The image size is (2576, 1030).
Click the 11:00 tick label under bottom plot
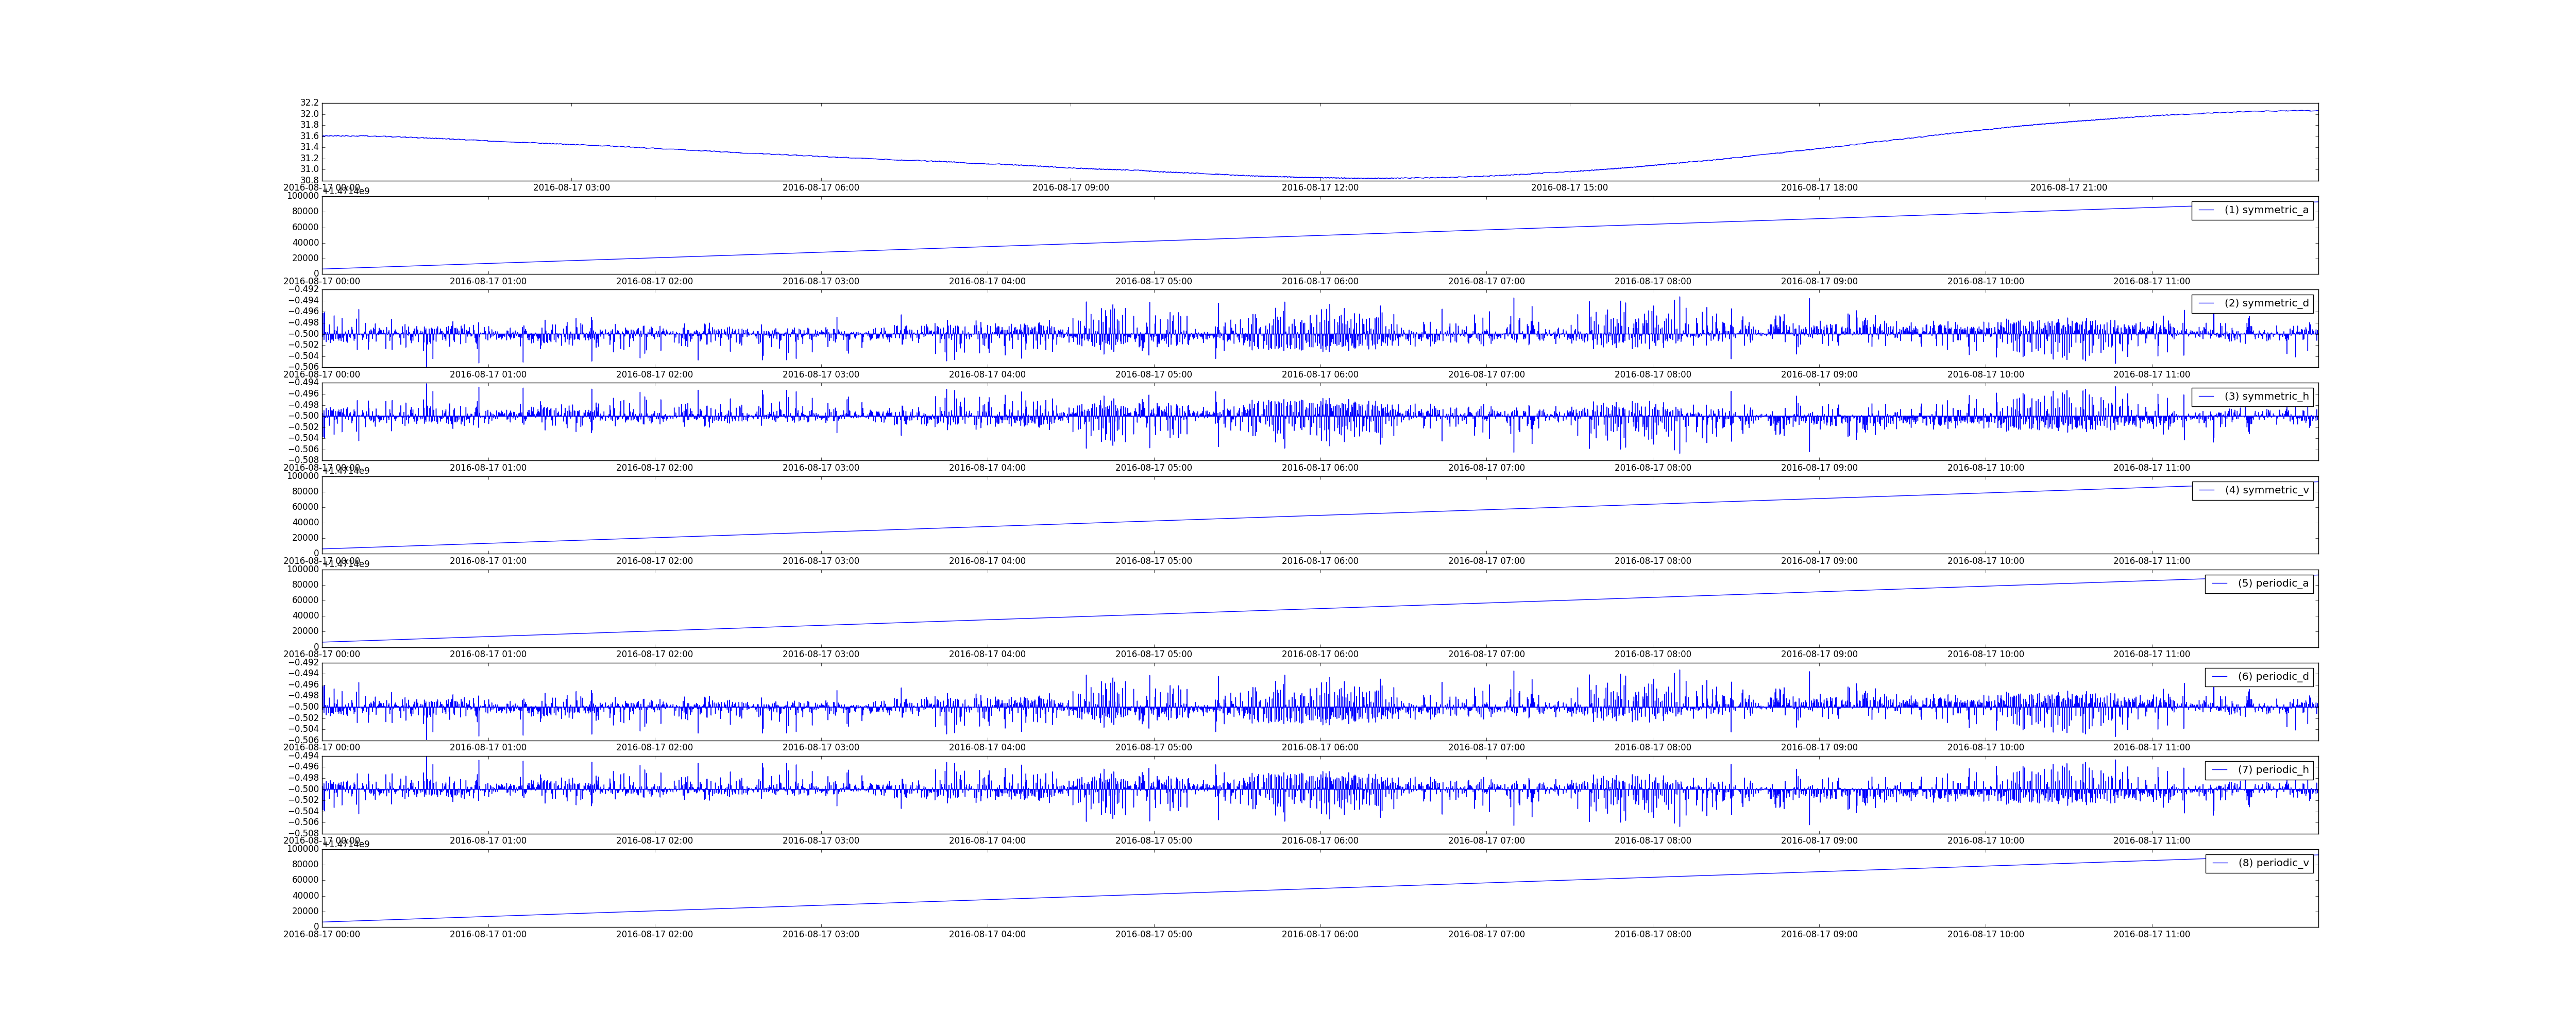[2151, 935]
